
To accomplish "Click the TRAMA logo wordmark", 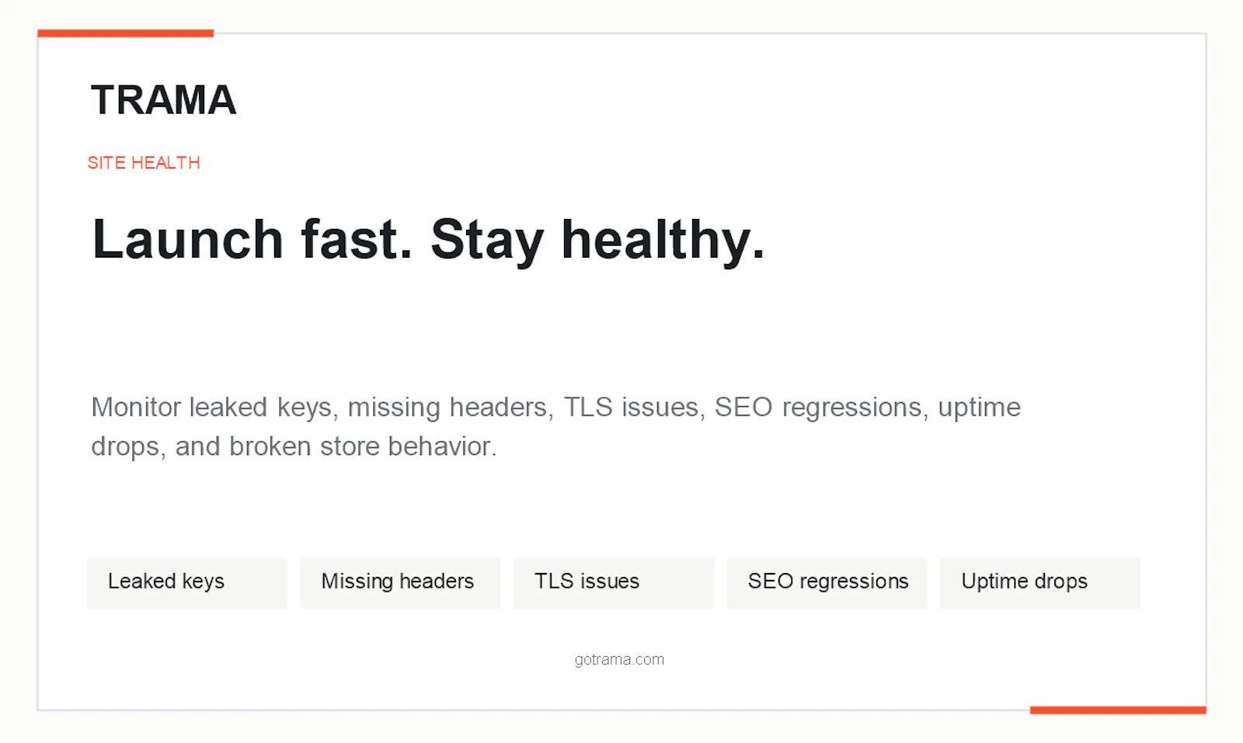I will [163, 100].
